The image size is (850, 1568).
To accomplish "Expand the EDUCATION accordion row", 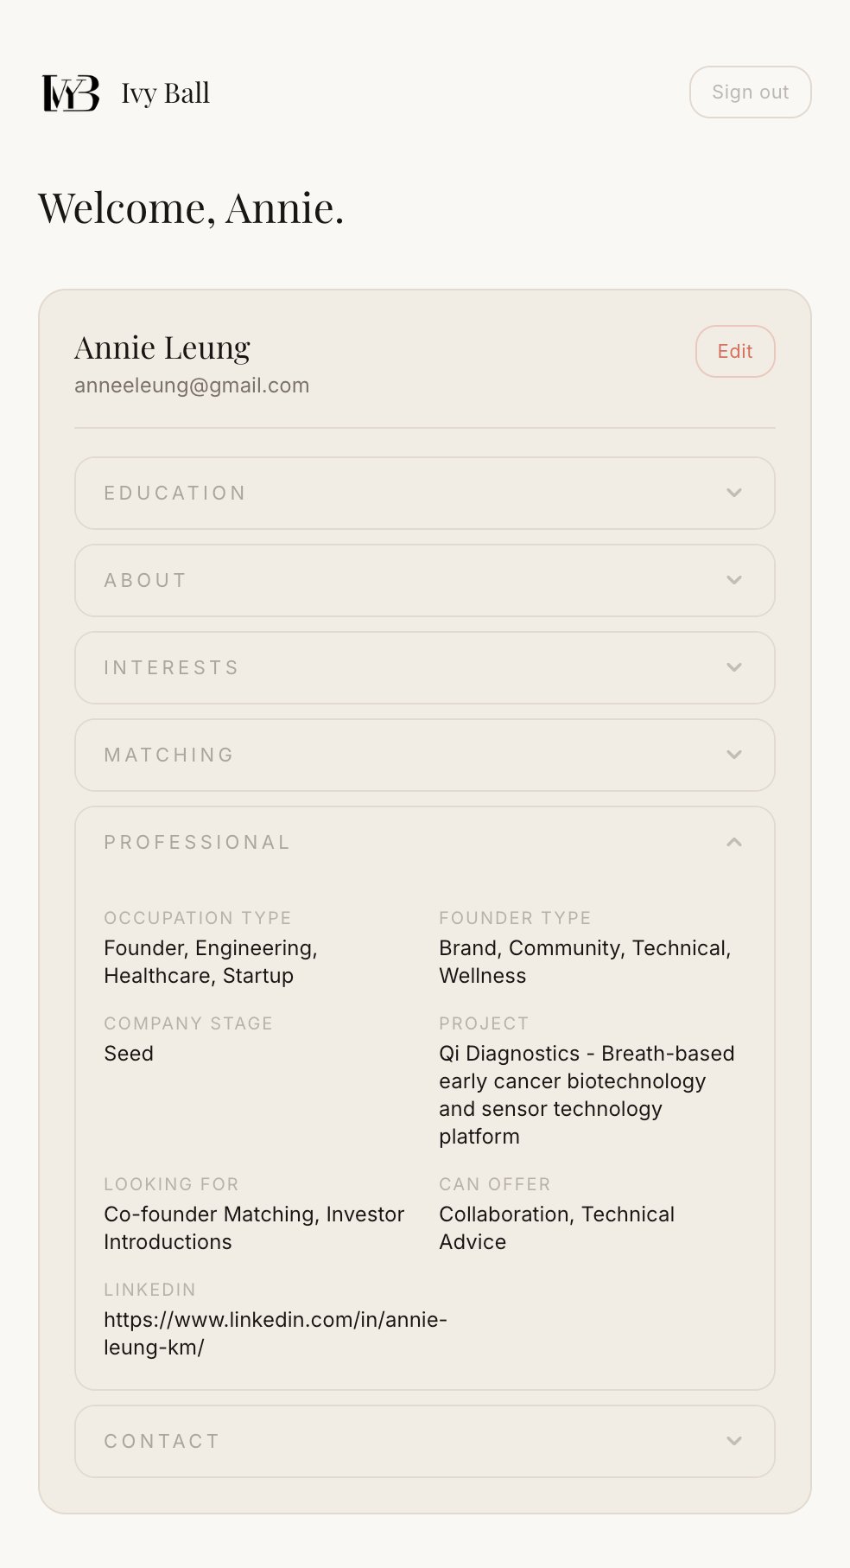I will click(425, 493).
